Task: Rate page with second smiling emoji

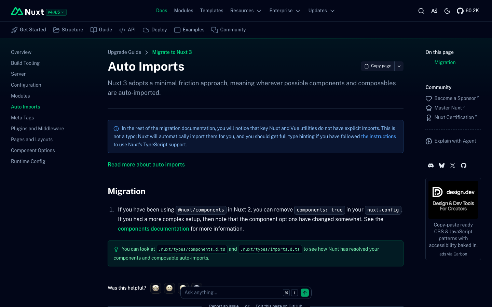Action: point(169,288)
